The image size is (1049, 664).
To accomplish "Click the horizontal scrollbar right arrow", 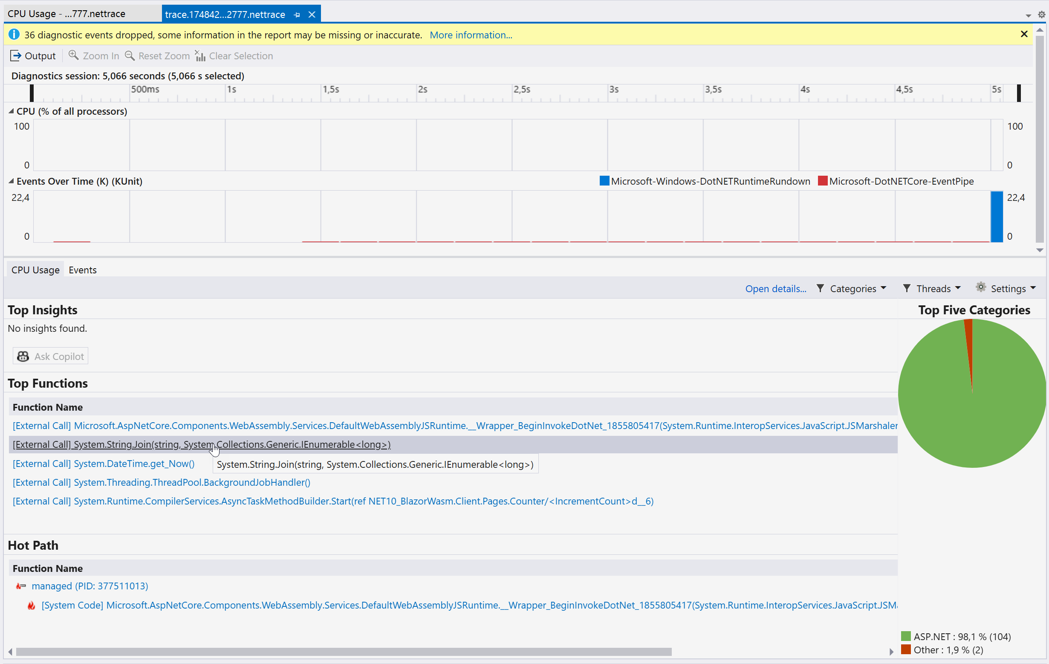I will pos(891,651).
